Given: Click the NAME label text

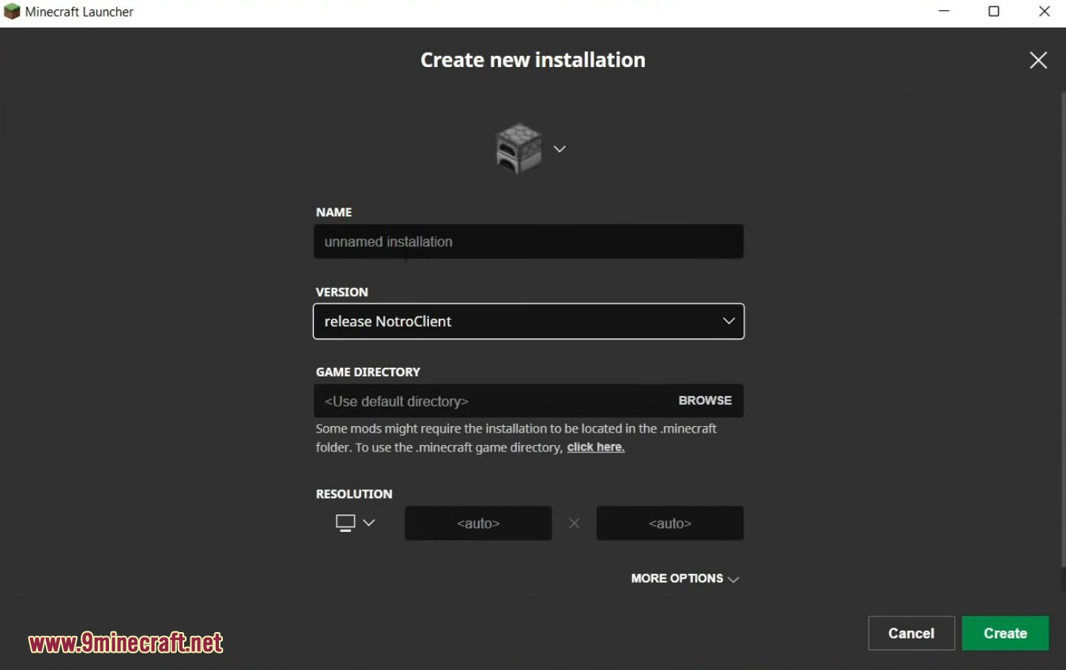Looking at the screenshot, I should pyautogui.click(x=334, y=212).
